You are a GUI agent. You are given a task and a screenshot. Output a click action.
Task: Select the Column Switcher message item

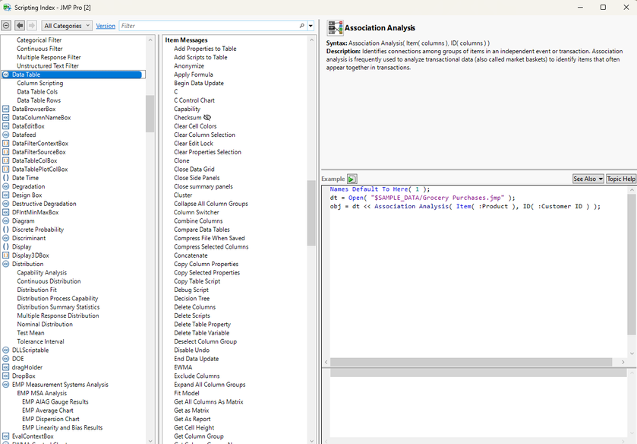pos(197,212)
